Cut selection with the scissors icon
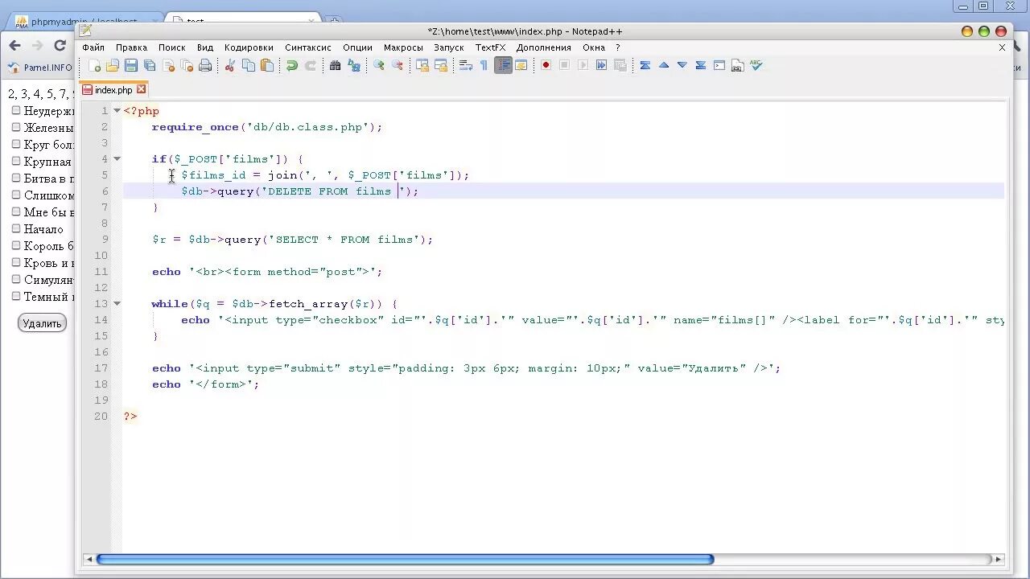 [230, 66]
